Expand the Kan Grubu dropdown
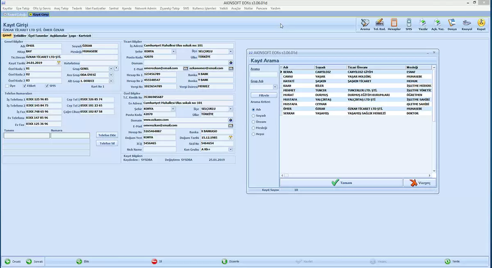492x268 pixels. point(231,149)
